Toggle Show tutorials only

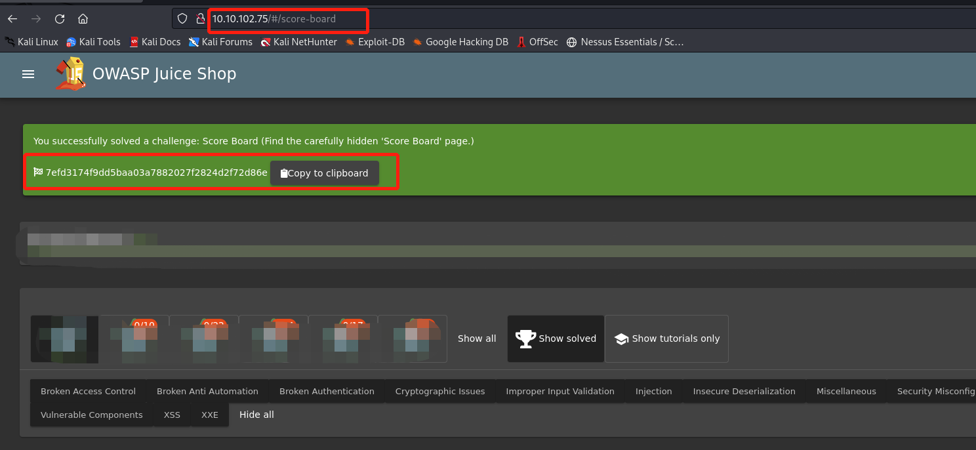point(666,338)
